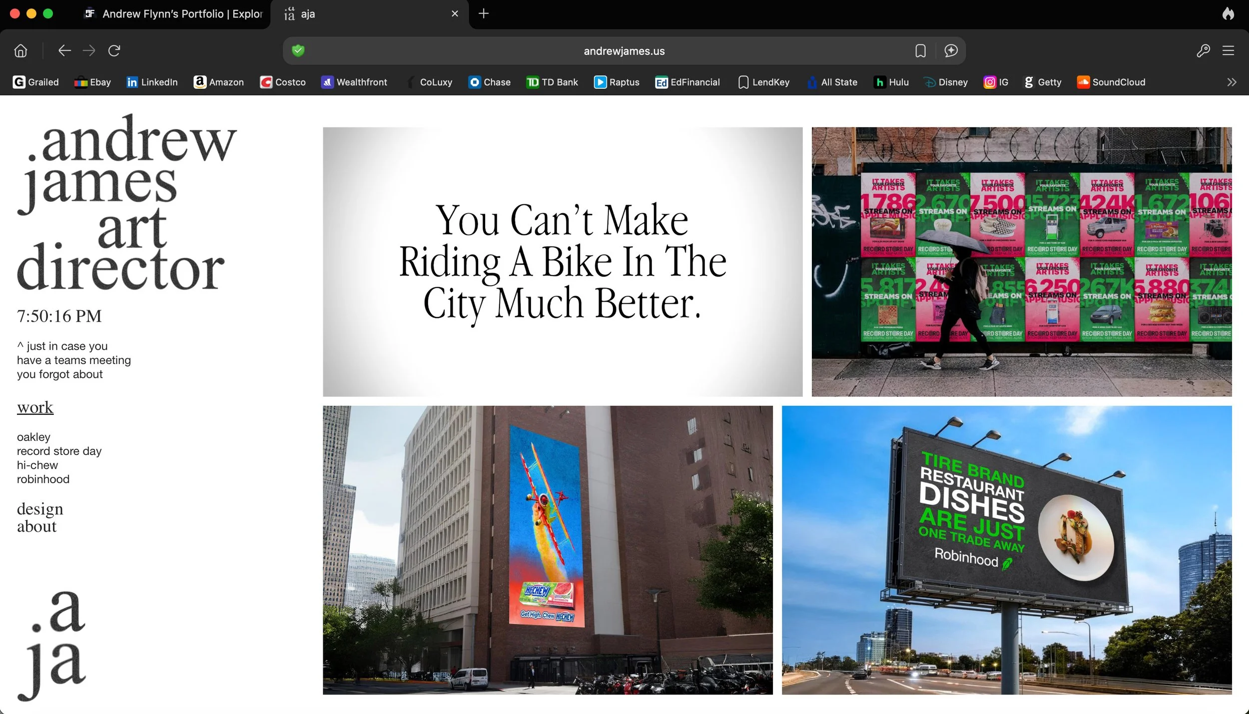1249x714 pixels.
Task: Expand the hidden bookmarks chevron
Action: tap(1232, 82)
